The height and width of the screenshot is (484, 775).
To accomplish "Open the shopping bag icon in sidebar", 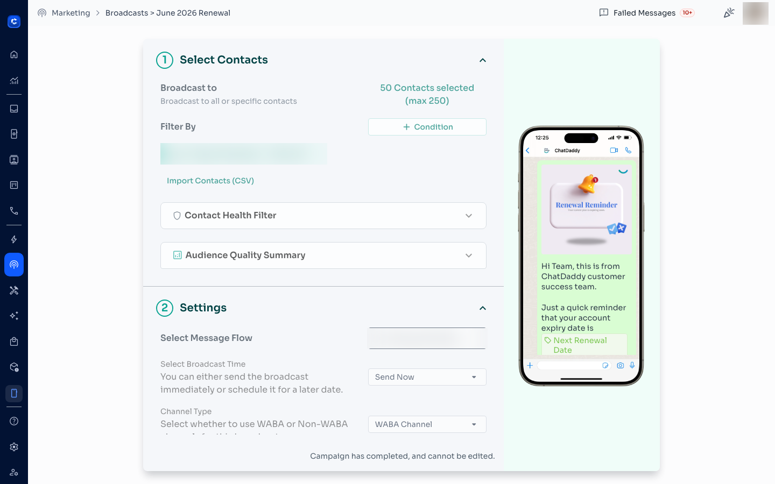I will 14,341.
